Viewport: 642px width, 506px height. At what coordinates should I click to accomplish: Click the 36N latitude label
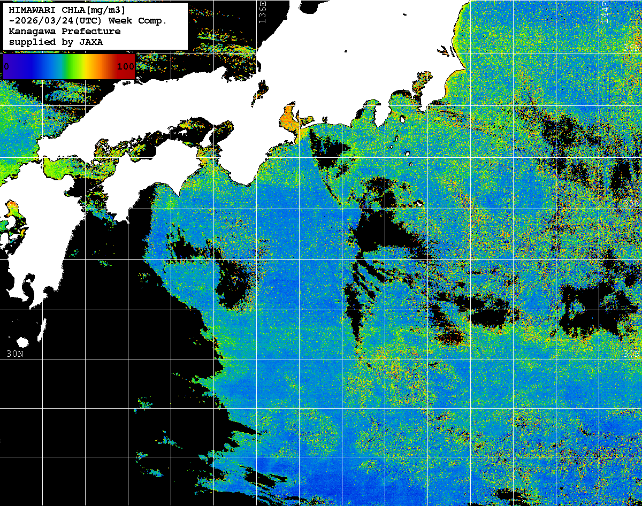pyautogui.click(x=631, y=48)
